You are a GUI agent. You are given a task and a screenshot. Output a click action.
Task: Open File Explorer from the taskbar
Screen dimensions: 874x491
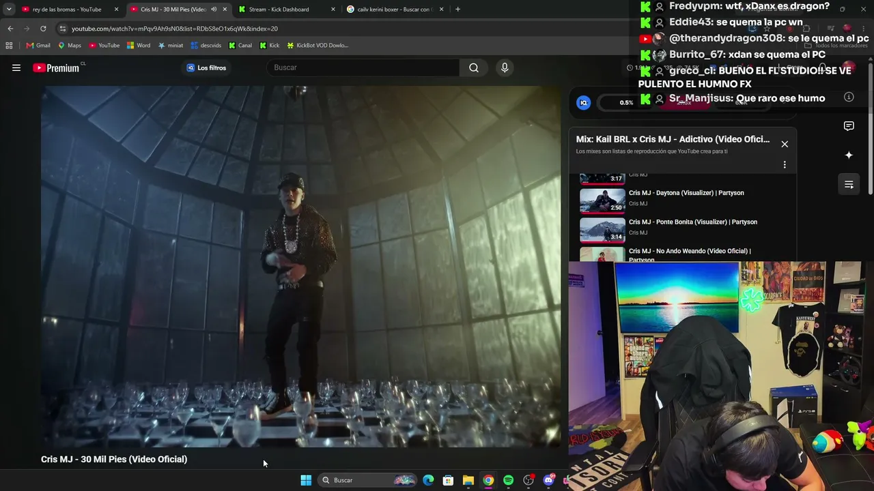468,480
